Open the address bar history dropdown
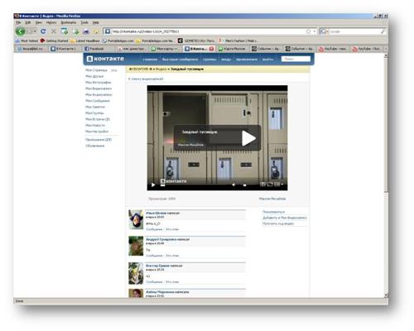 click(x=315, y=31)
